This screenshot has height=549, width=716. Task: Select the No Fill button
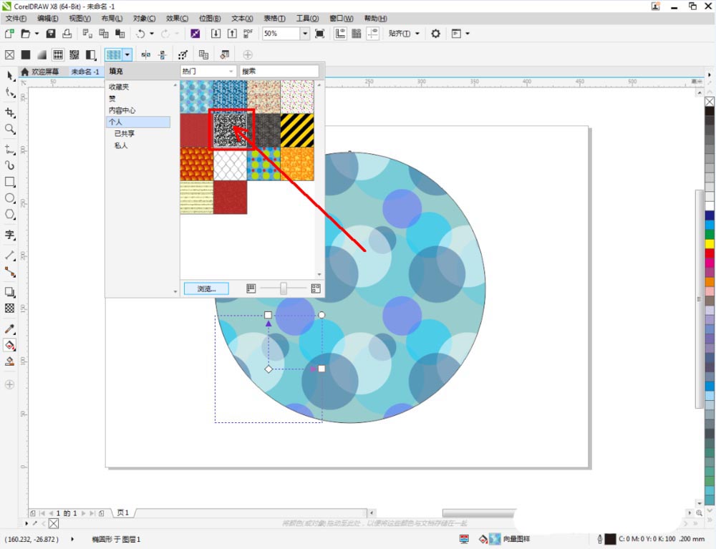[9, 54]
